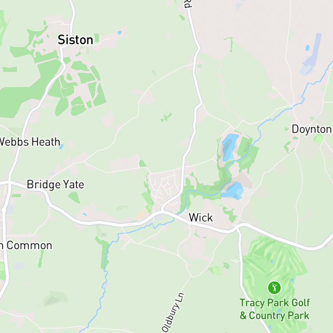The height and width of the screenshot is (333, 333).
Task: Select the Siston village label
Action: (75, 40)
